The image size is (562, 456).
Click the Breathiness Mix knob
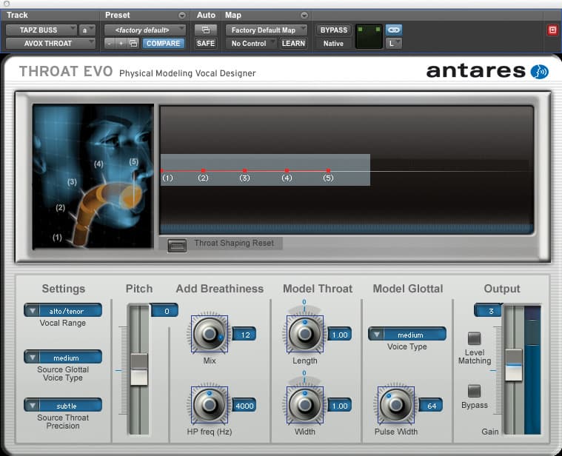(x=210, y=334)
